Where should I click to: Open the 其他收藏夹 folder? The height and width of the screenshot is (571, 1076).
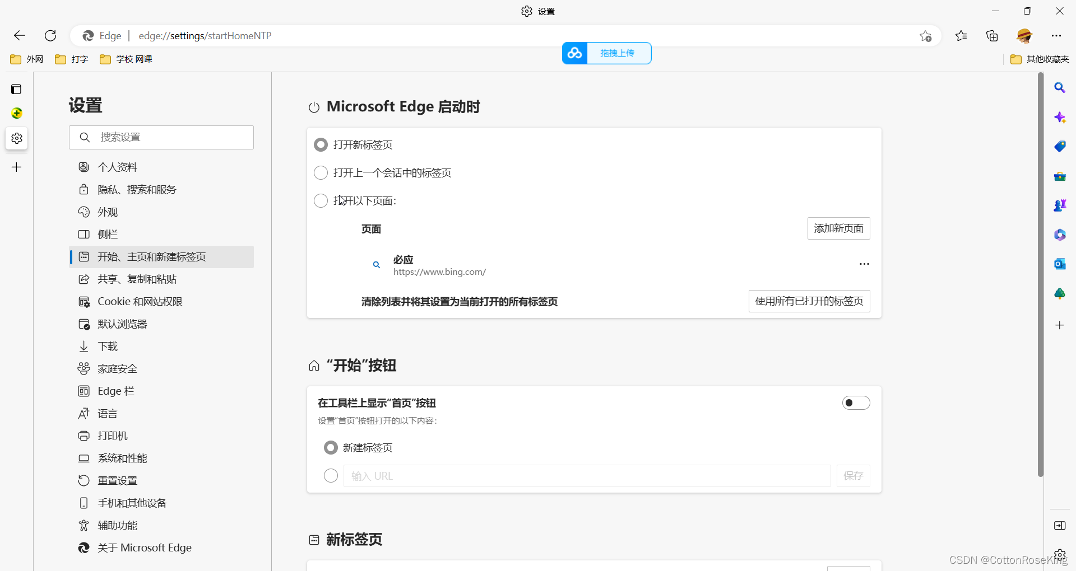[x=1040, y=59]
